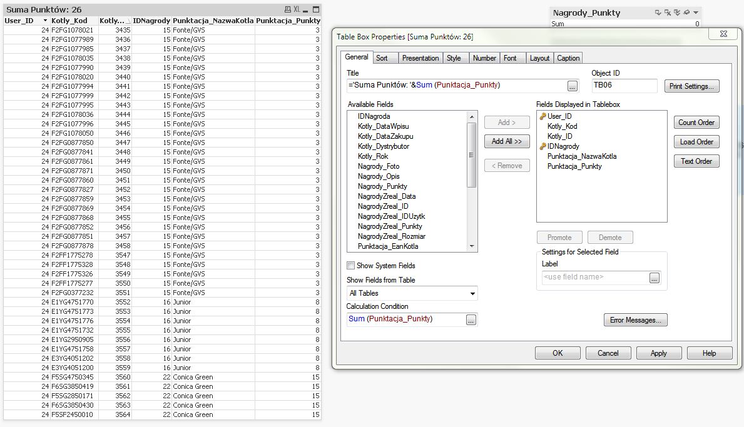Go to the Caption tab
This screenshot has height=427, width=744.
coord(568,58)
